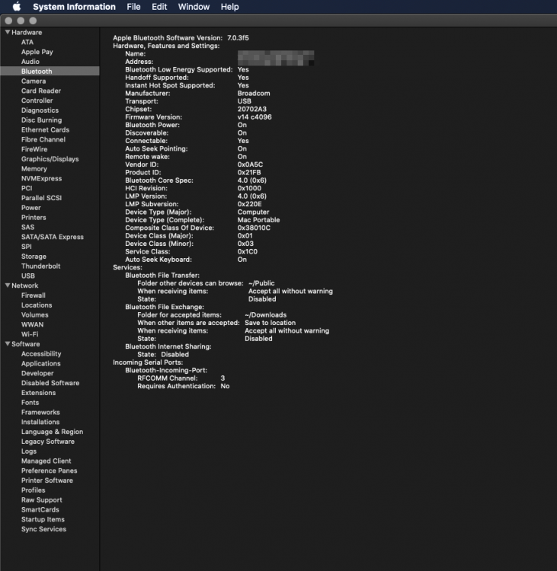
Task: Select Fonts under Software
Action: point(30,403)
